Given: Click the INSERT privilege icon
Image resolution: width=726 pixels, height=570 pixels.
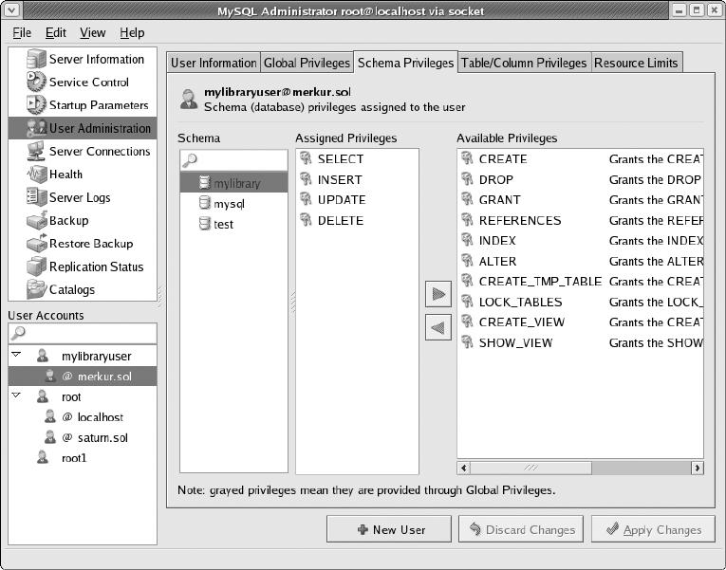Looking at the screenshot, I should 306,178.
